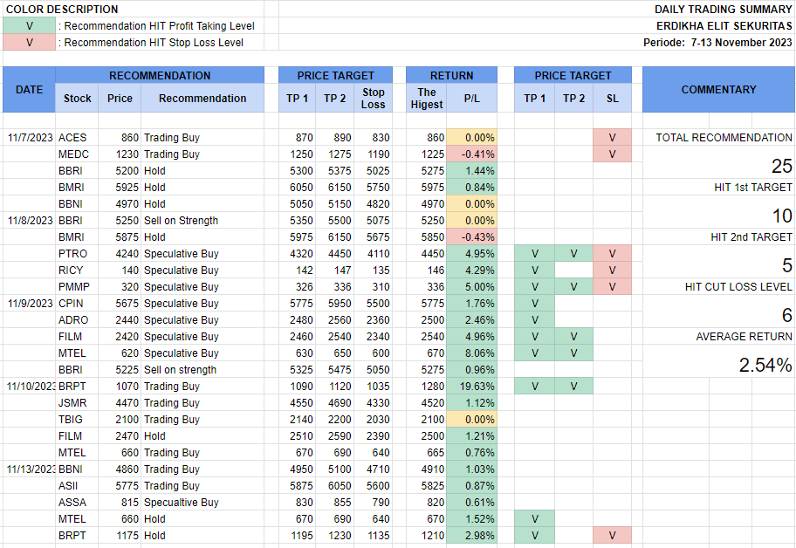
Task: Click the red V stop loss legend cell
Action: coord(29,43)
